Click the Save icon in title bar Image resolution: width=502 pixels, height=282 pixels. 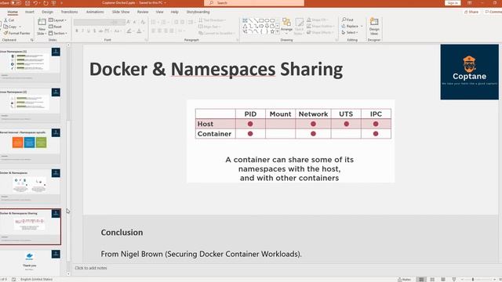pos(27,3)
